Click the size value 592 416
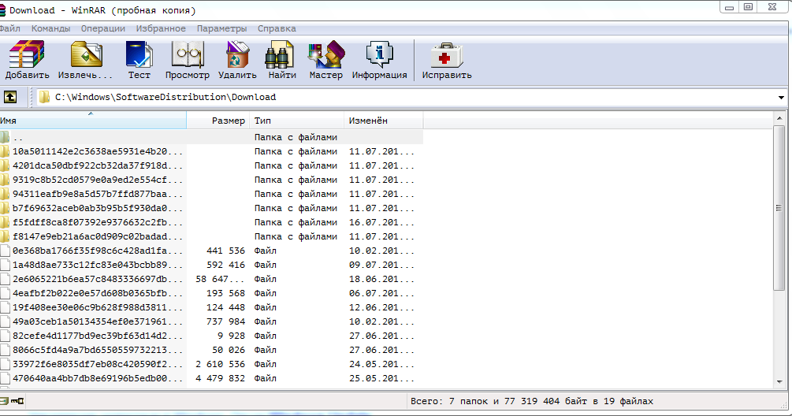Screen dimensions: 792x416 pos(226,265)
